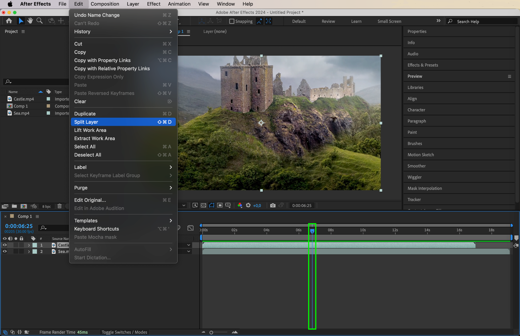Image resolution: width=520 pixels, height=336 pixels.
Task: Expand layer 1 properties triangle
Action: [29, 245]
